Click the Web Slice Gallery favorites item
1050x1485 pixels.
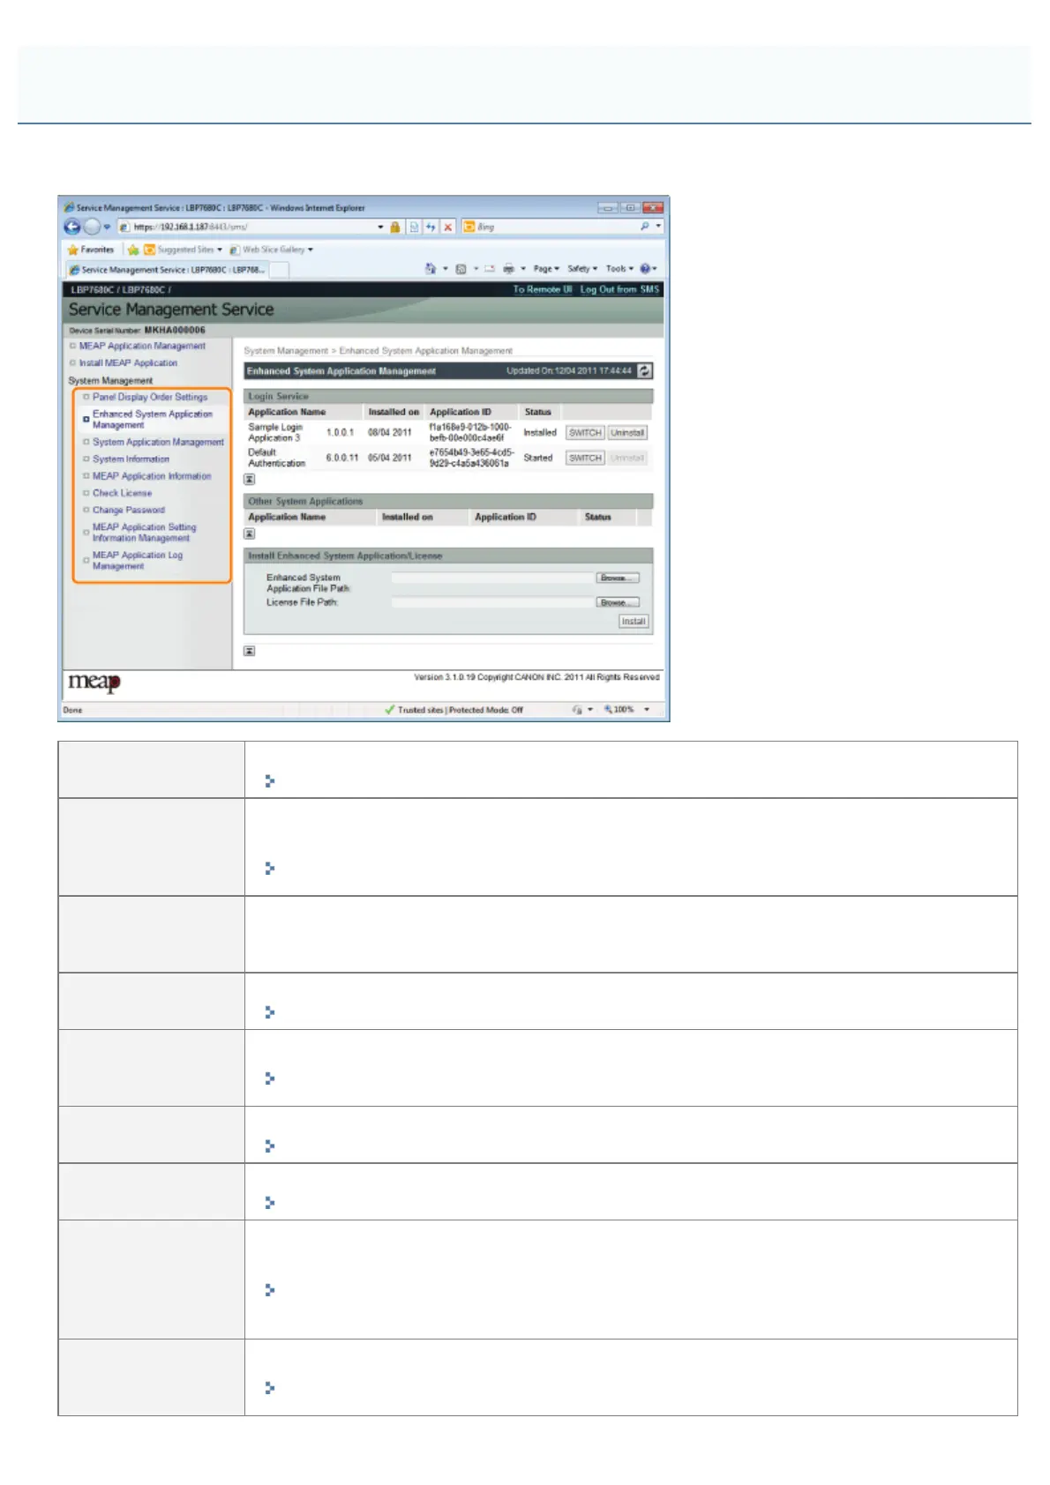click(x=272, y=250)
